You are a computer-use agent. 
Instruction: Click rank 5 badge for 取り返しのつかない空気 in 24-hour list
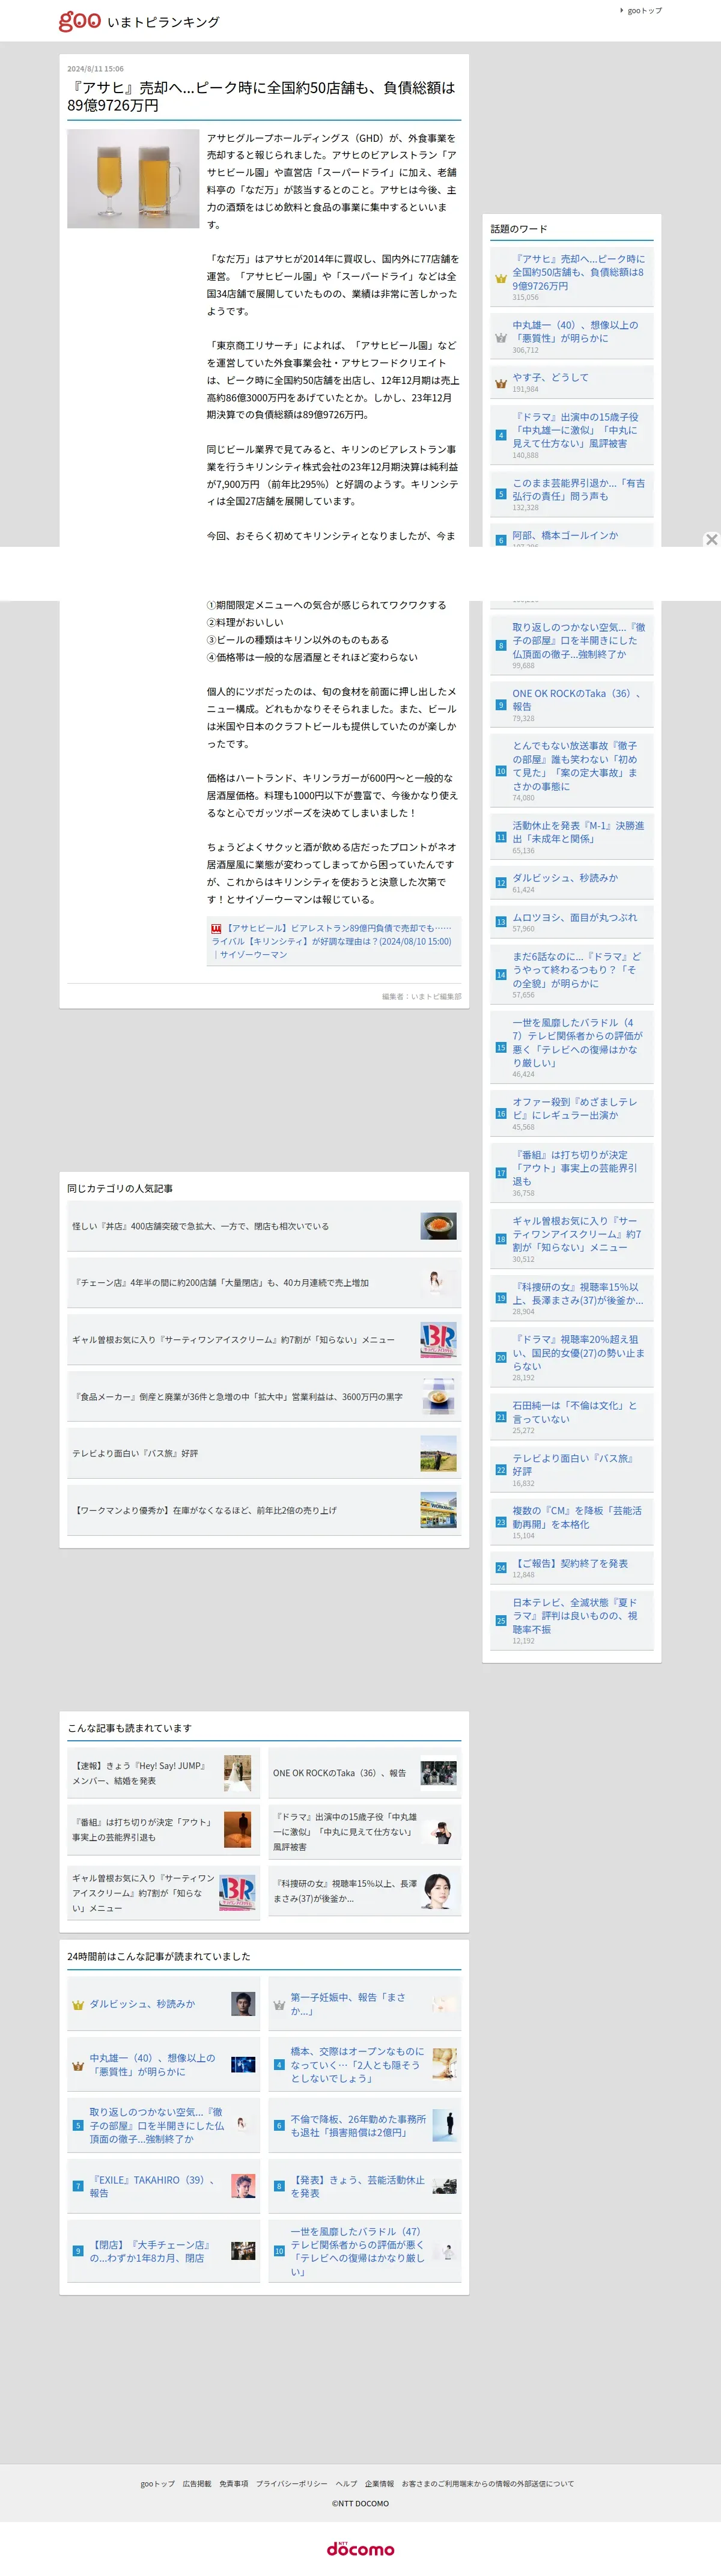(x=78, y=2125)
